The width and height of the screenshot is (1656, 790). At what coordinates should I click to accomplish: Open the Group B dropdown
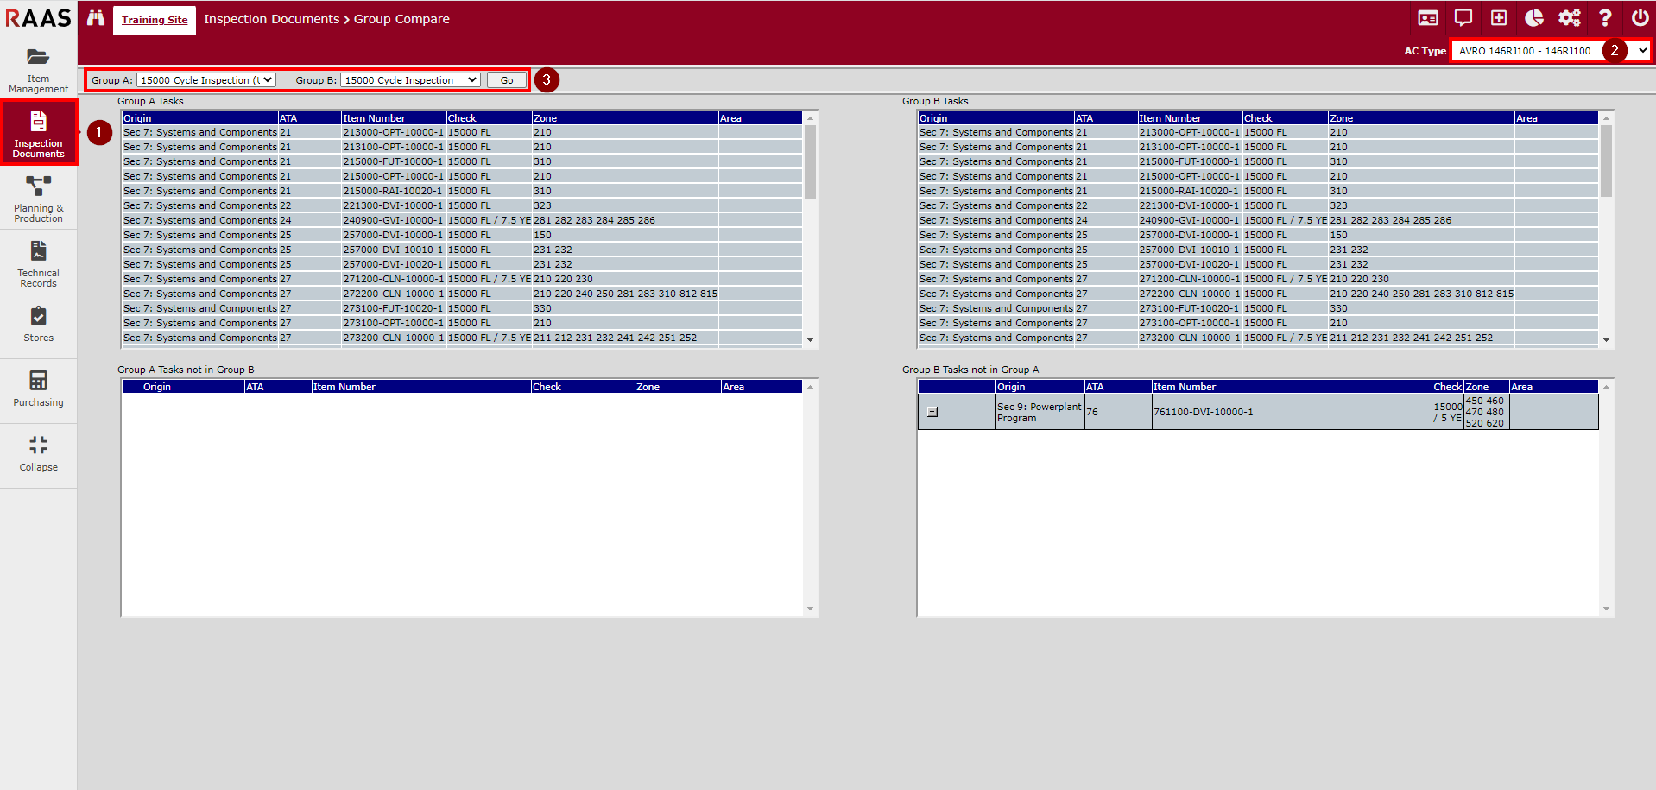[x=410, y=80]
